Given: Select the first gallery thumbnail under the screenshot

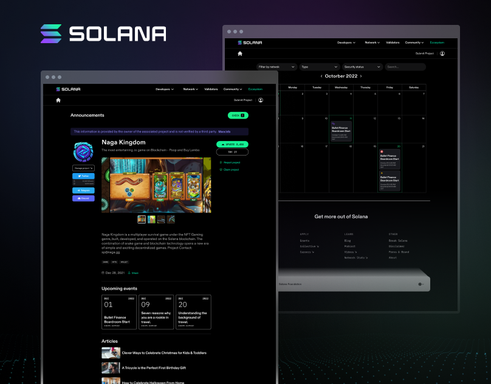Looking at the screenshot, I should click(142, 219).
